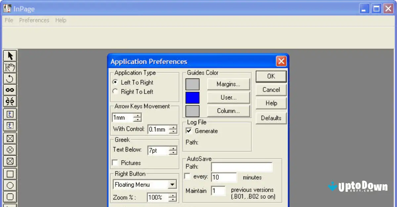Uncheck the Generate log file option
Screen dimensions: 397x207
[189, 131]
